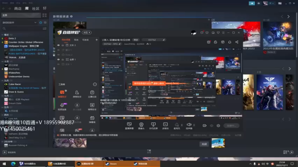
Task: Toggle preview eye icon beside settings gear
Action: 212,125
